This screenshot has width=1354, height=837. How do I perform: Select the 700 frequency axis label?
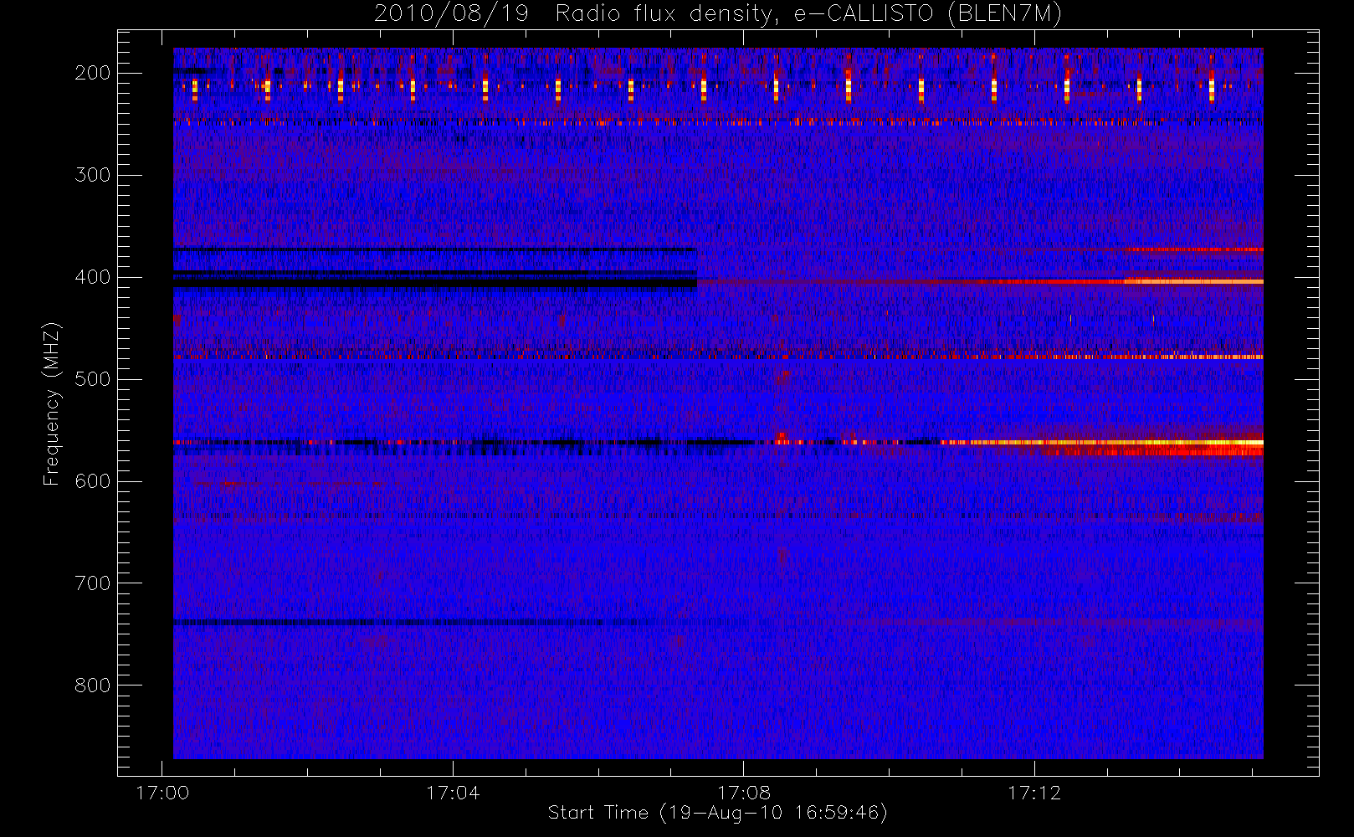[93, 583]
